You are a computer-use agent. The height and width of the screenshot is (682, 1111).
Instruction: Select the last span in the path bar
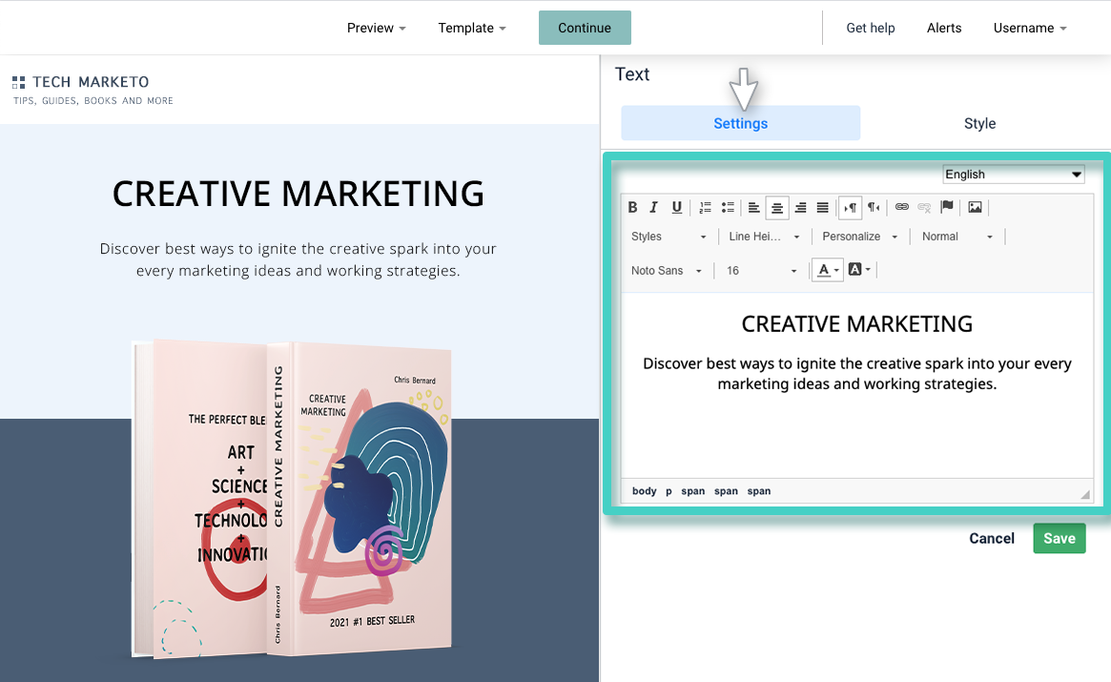[x=759, y=490]
